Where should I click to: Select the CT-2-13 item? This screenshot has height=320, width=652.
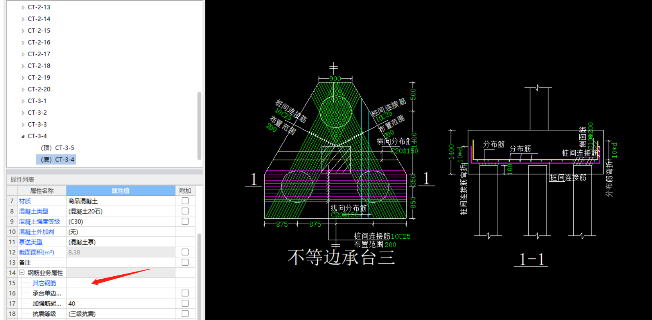pos(39,7)
